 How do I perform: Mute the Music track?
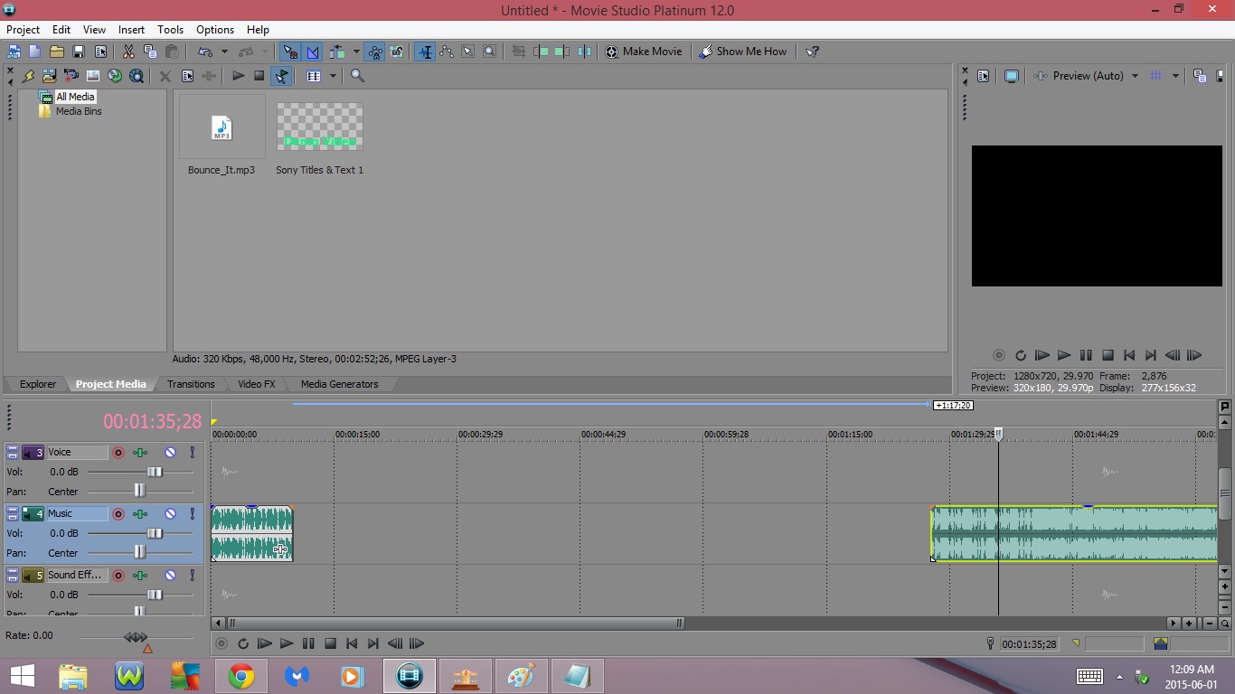point(170,513)
